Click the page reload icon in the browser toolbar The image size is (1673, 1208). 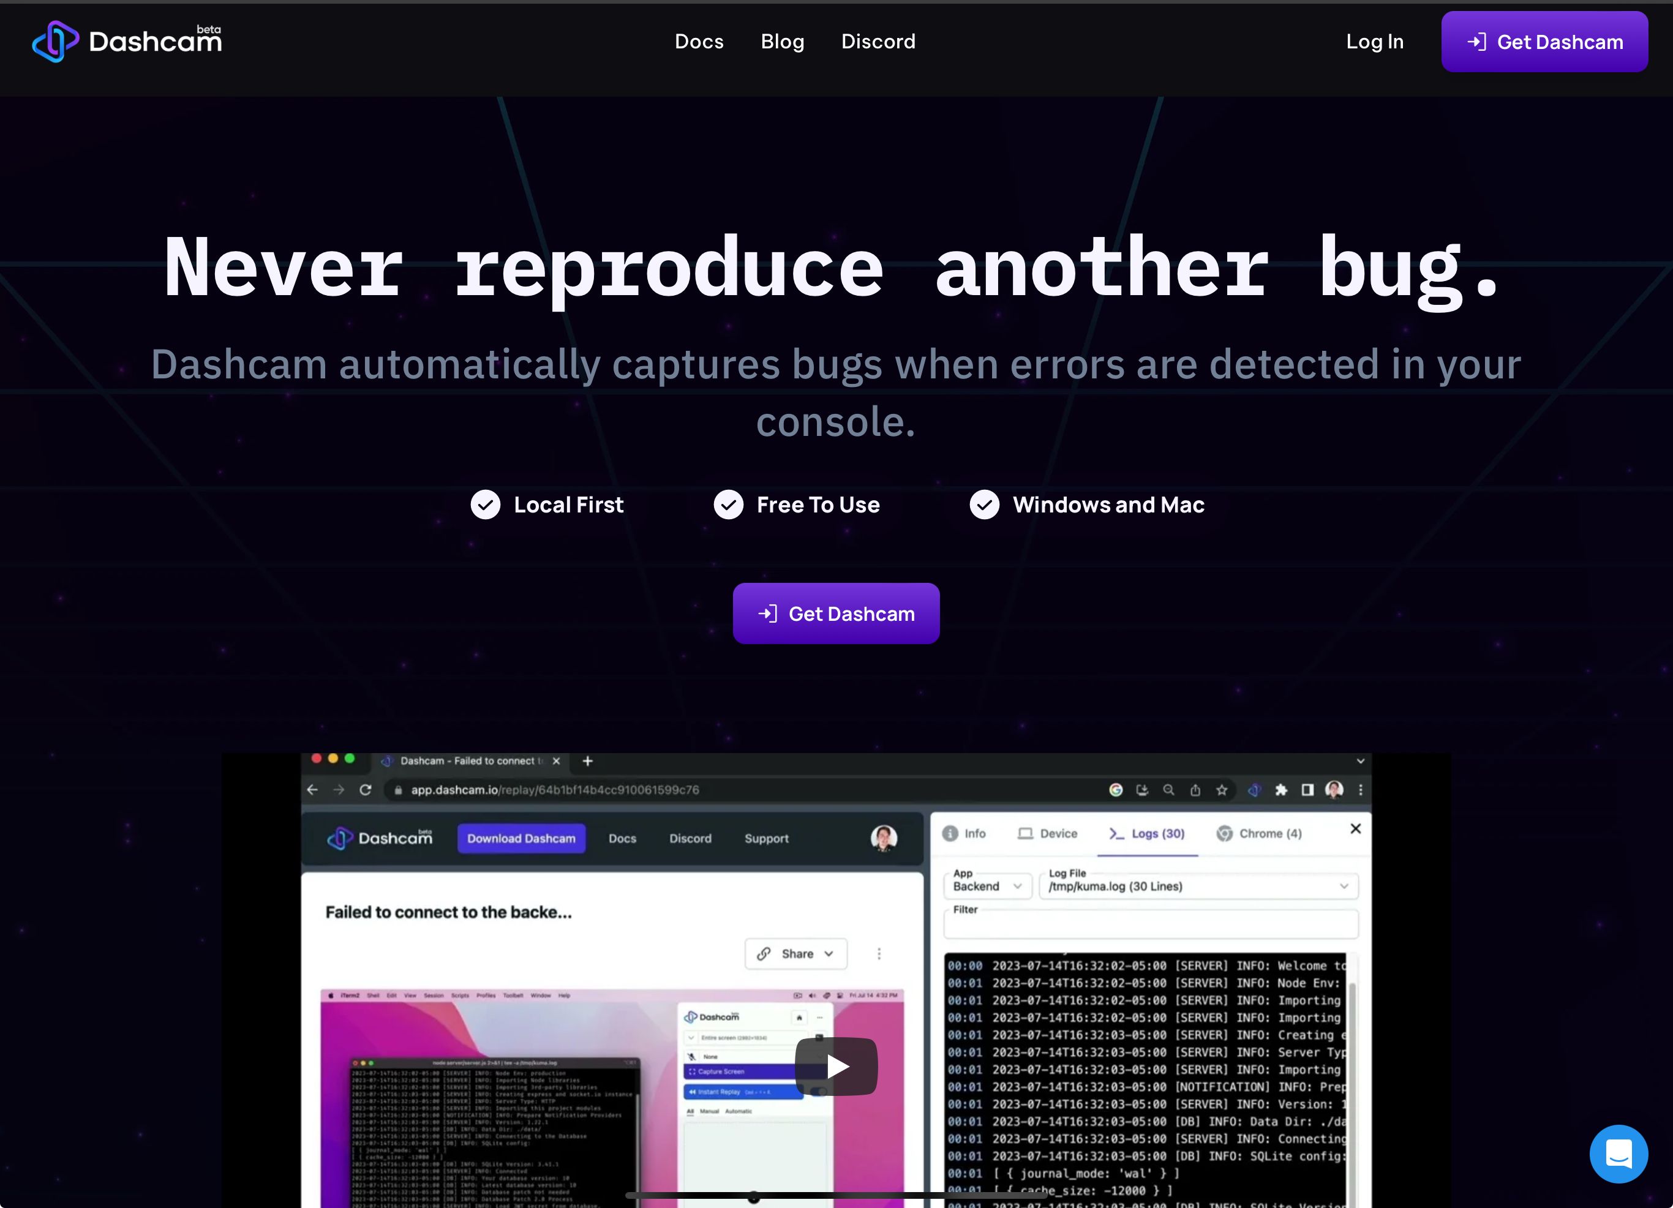(x=366, y=790)
